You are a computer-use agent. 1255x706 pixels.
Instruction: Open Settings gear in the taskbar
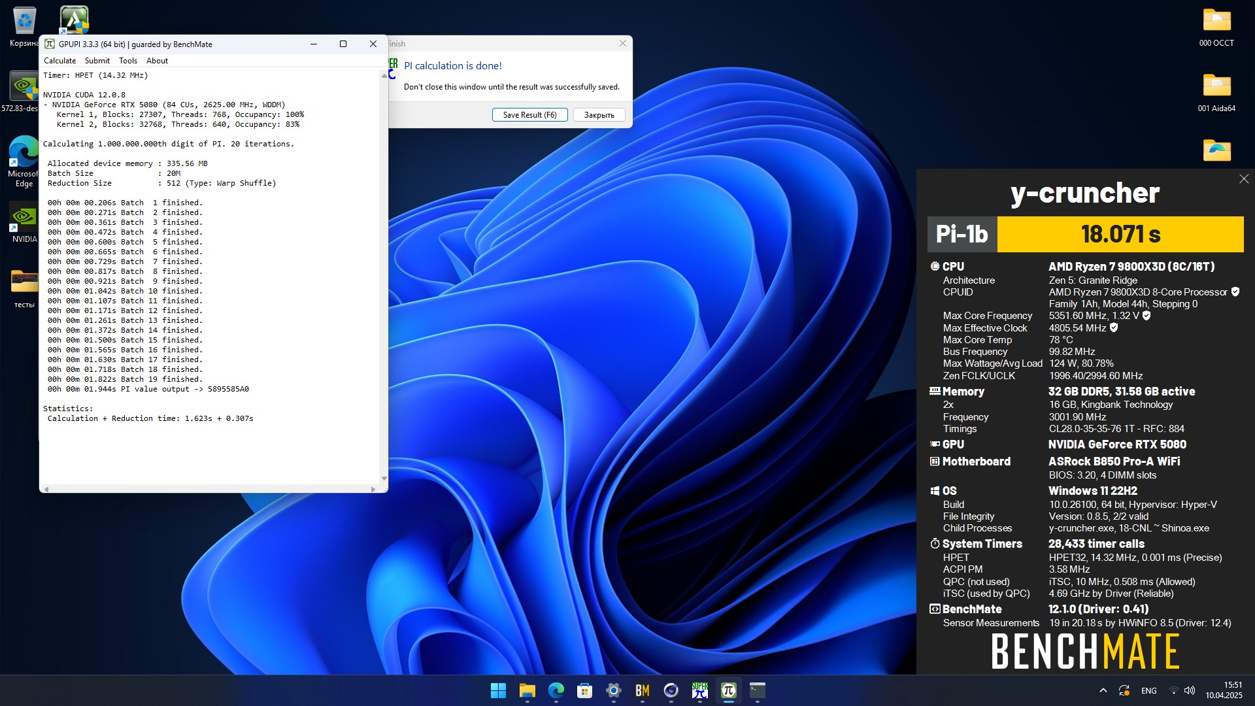(613, 690)
